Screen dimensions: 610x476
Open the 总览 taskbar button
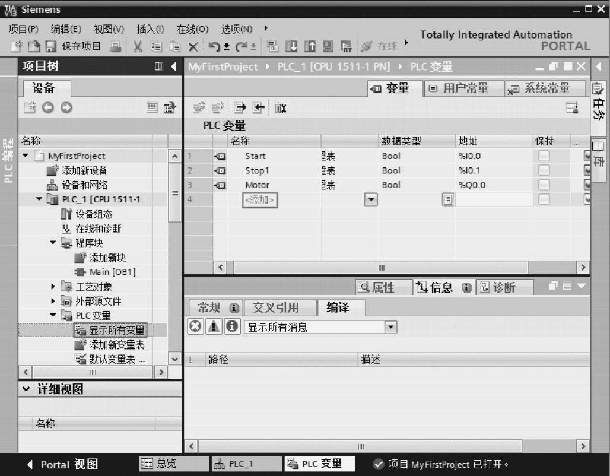pos(174,464)
